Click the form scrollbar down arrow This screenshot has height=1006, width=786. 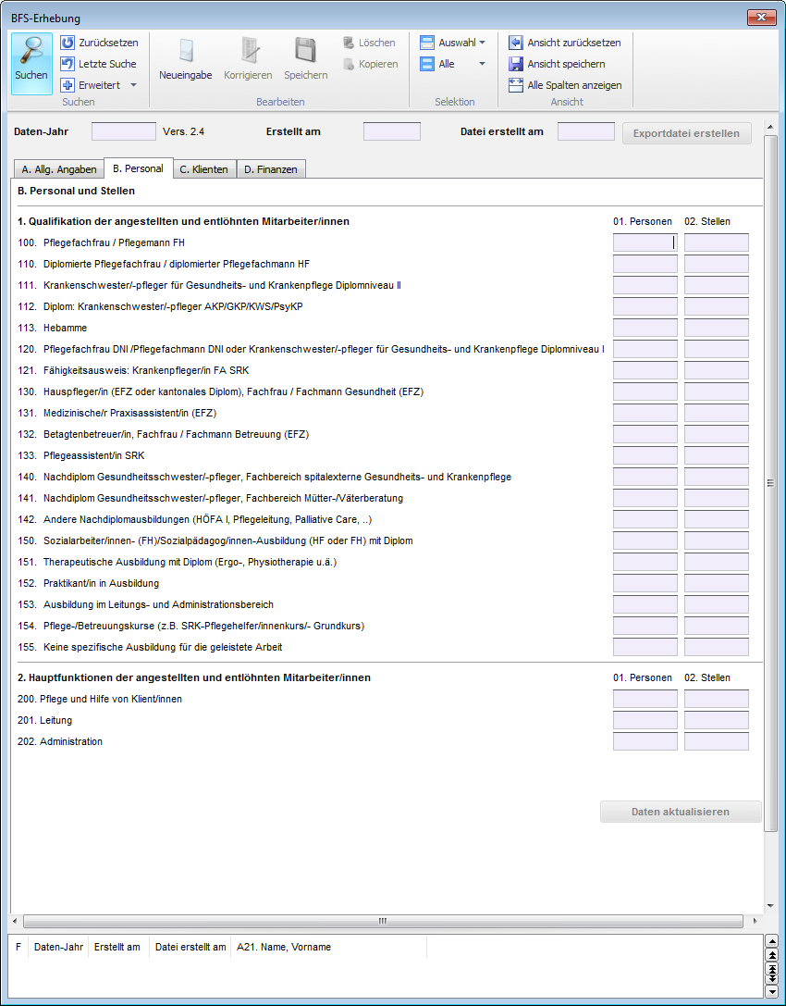pyautogui.click(x=770, y=906)
